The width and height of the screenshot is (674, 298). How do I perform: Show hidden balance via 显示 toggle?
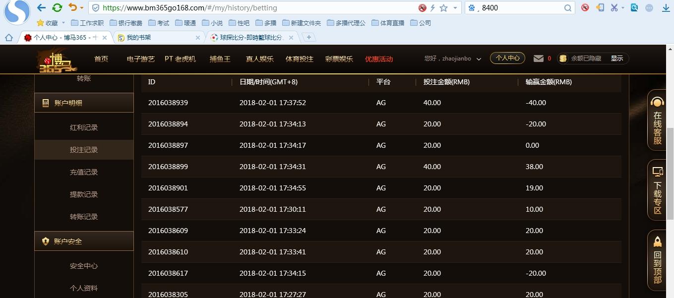click(617, 58)
